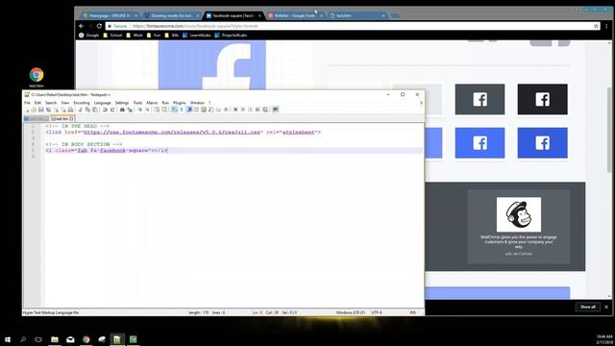Open the File menu in Notepad++

[27, 103]
